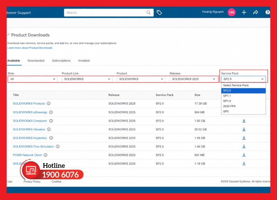This screenshot has width=277, height=200.
Task: Download SOLIDWORKS Flow Simulation package
Action: (x=244, y=146)
